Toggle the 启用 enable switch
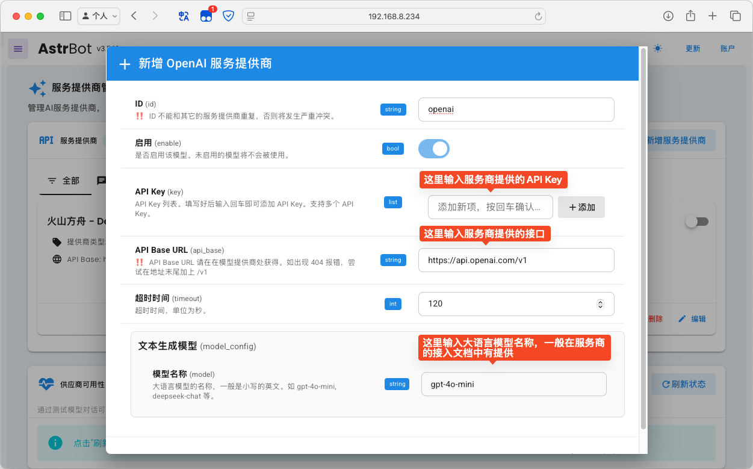 click(x=434, y=149)
